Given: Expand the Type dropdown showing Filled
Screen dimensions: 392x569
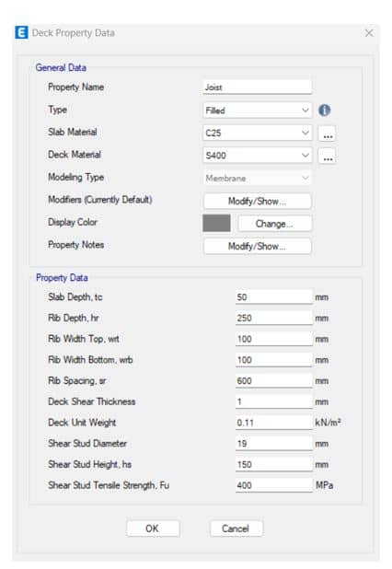Looking at the screenshot, I should click(x=257, y=110).
